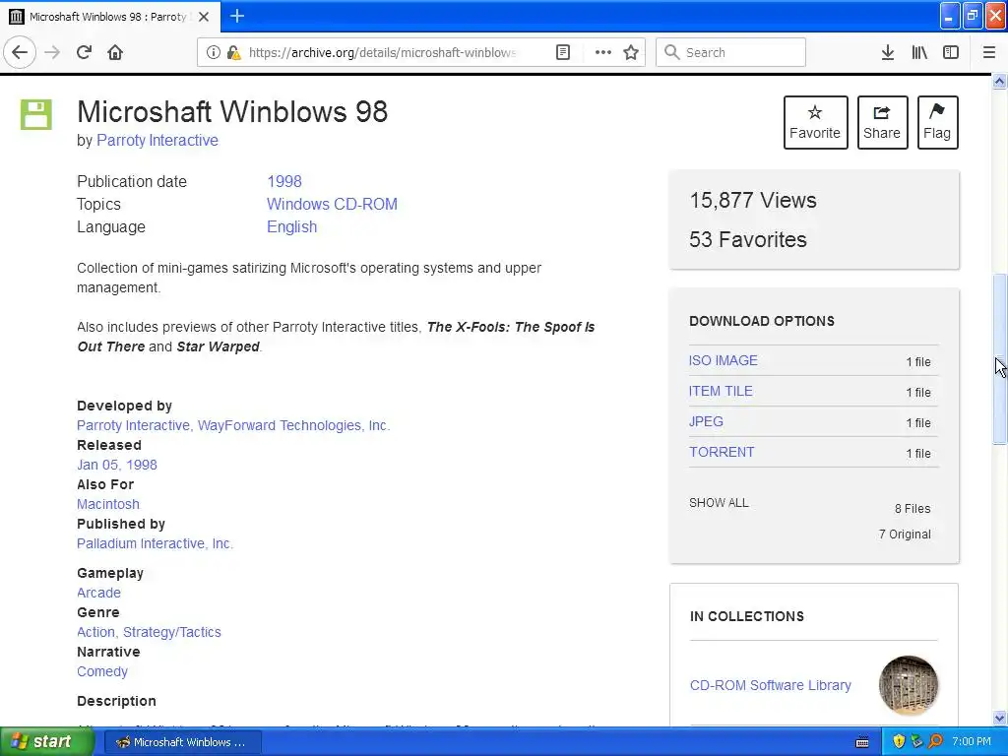Open the Palladium Interactive, Inc. publisher link
Screen dimensions: 1008x756
pos(155,543)
